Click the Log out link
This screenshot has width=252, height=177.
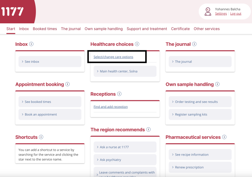point(236,14)
